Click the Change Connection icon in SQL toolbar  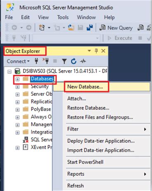coord(24,38)
